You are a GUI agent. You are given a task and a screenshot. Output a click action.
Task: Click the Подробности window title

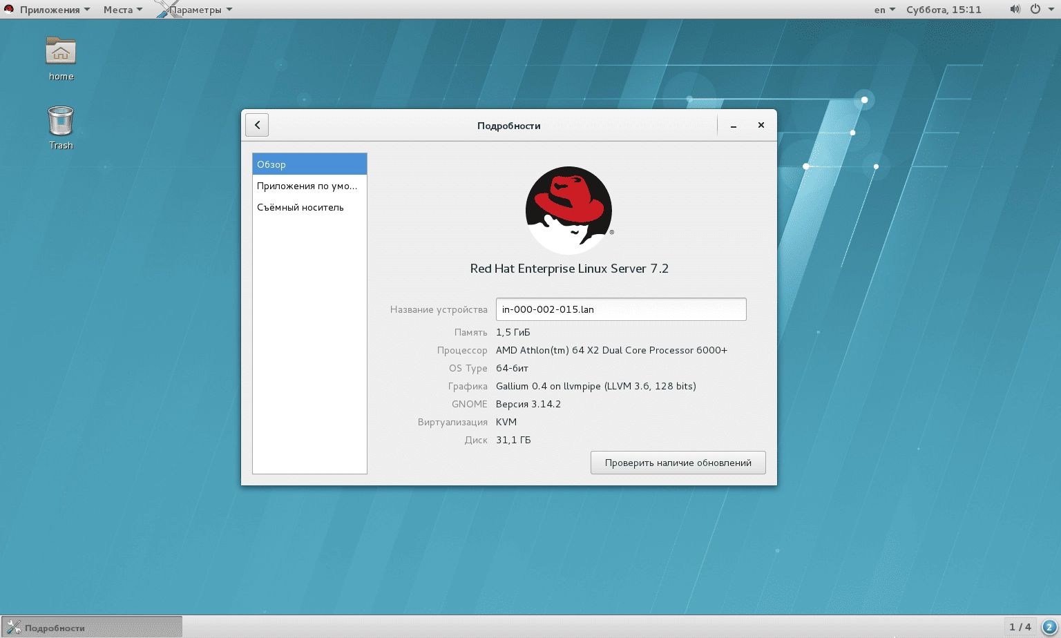pos(509,126)
